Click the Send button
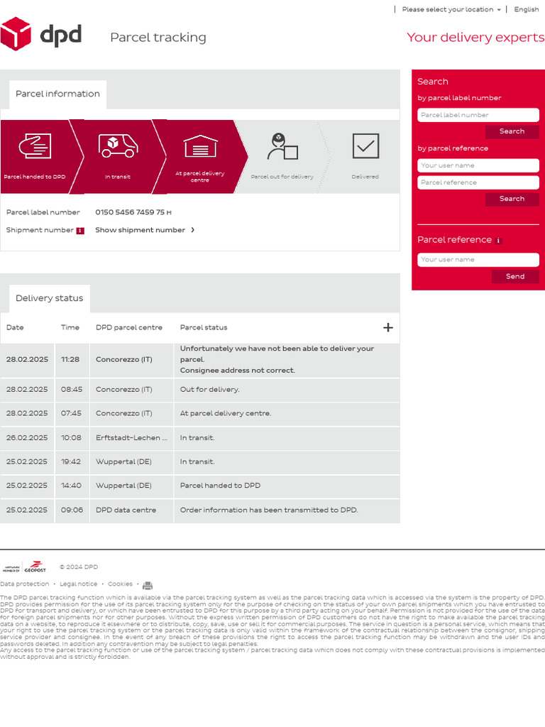This screenshot has height=727, width=545. (x=515, y=277)
